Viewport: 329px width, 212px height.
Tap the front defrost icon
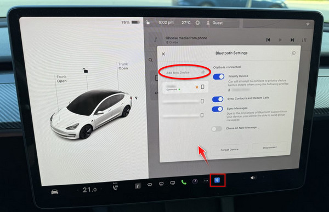pos(161,184)
